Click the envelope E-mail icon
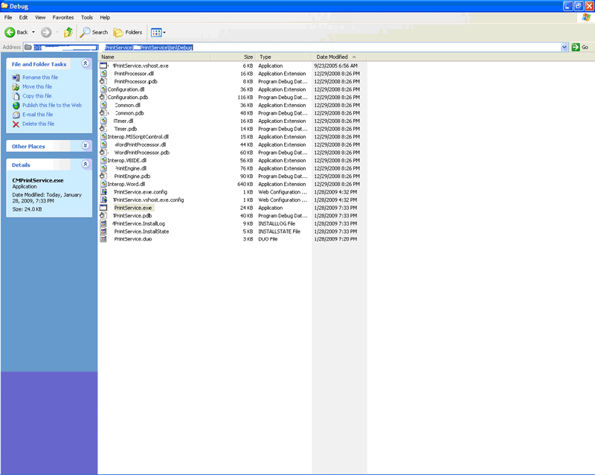Image resolution: width=595 pixels, height=475 pixels. tap(16, 115)
